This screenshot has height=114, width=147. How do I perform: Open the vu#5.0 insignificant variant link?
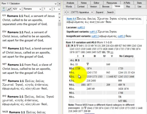click(121, 36)
